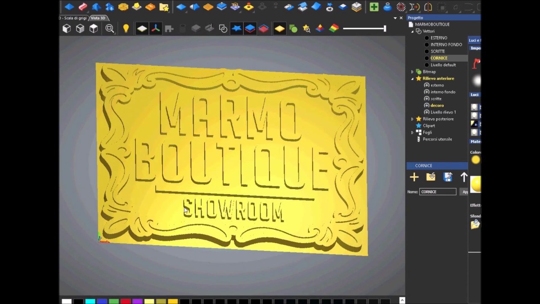
Task: Switch to the Vista 3D tab
Action: point(98,18)
